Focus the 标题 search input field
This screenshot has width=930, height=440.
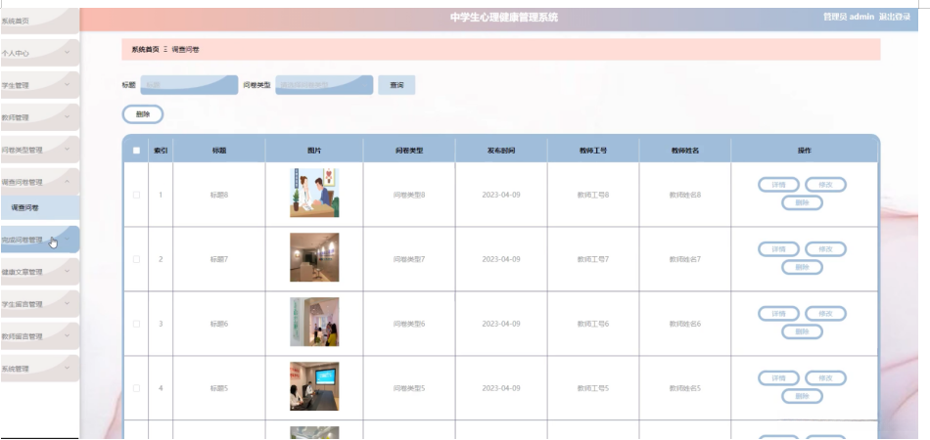pyautogui.click(x=189, y=85)
